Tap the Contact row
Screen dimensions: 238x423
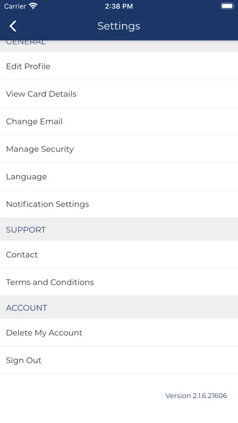pos(119,255)
